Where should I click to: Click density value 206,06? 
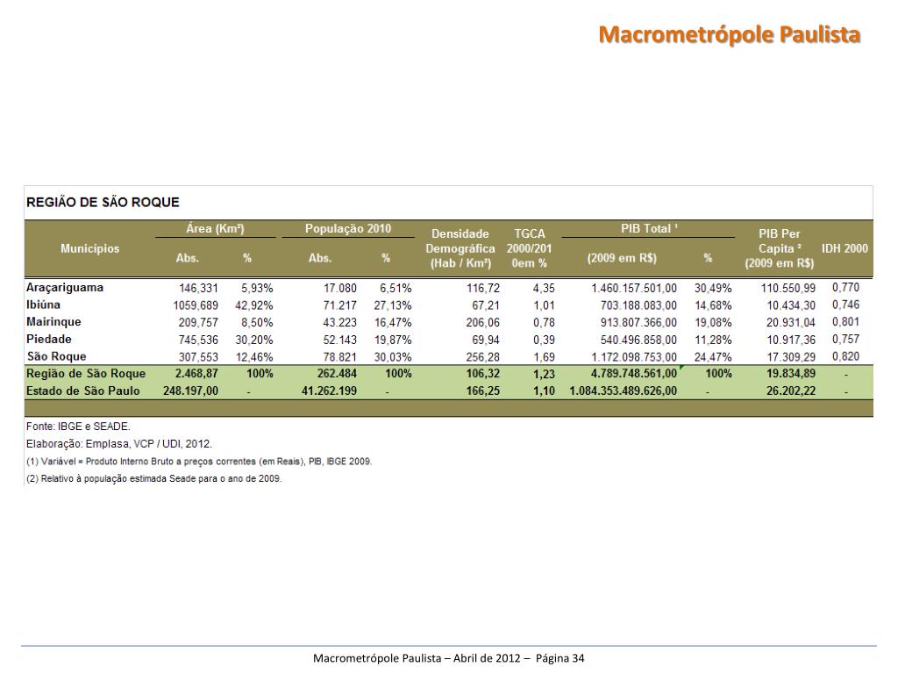pyautogui.click(x=483, y=323)
